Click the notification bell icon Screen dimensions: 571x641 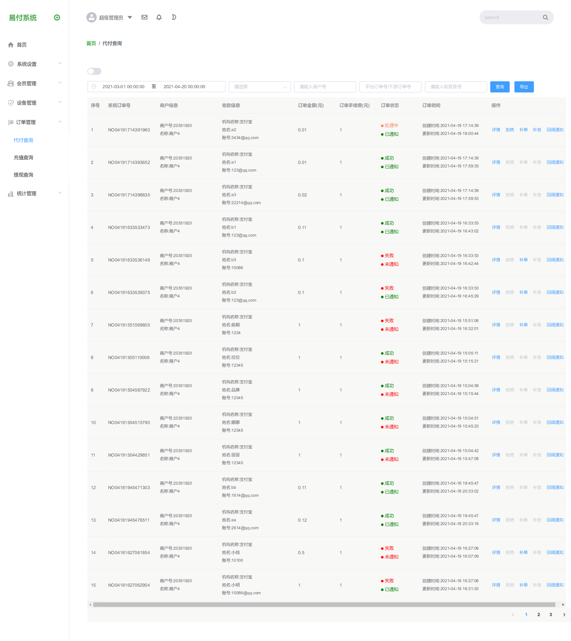coord(159,17)
